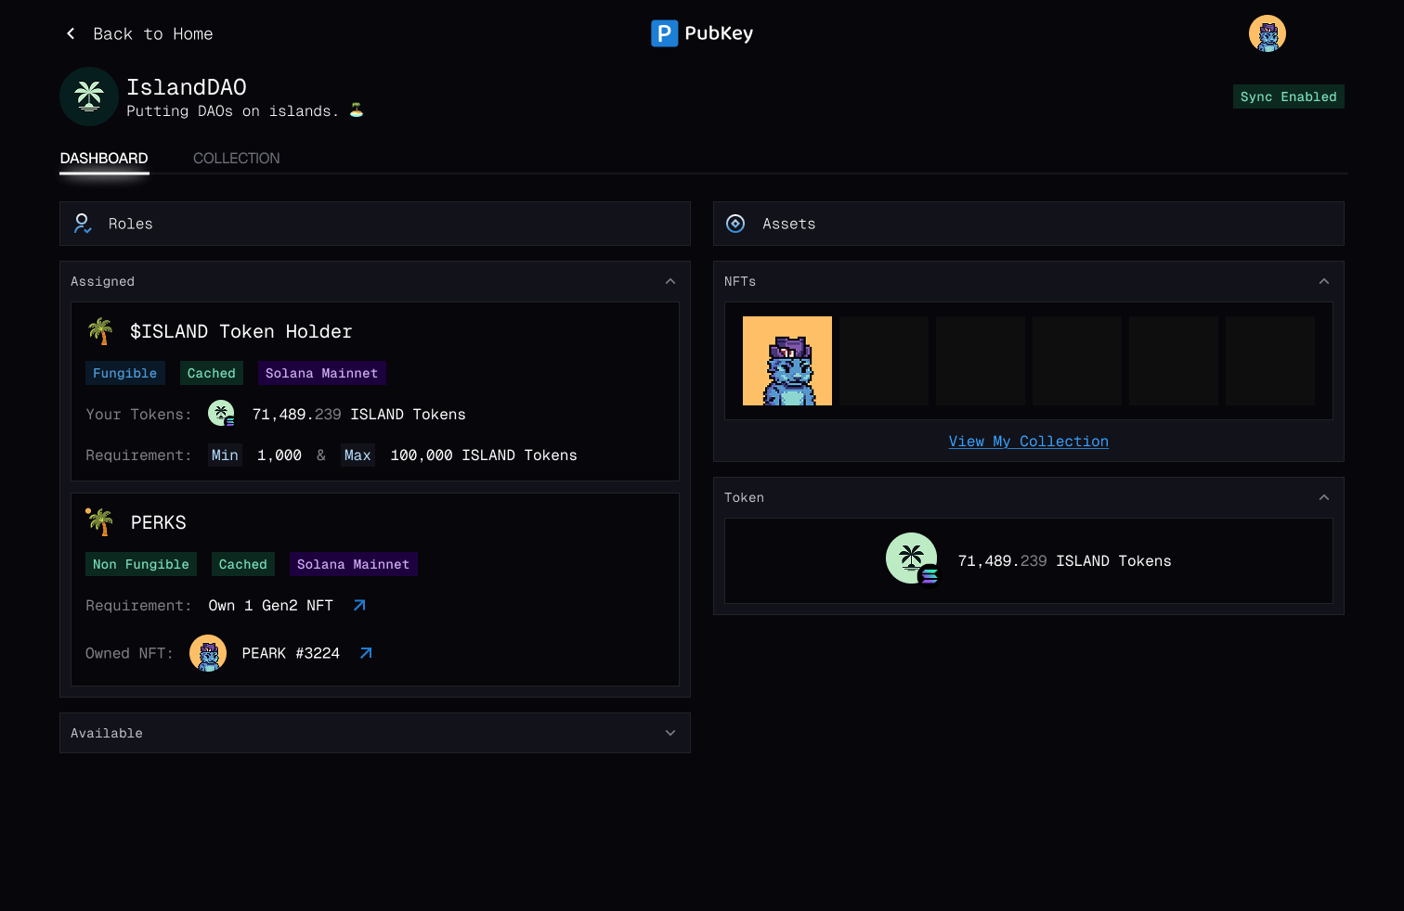Click the IslandDAO palm tree logo
Screen dimensions: 1404x911
tap(89, 96)
